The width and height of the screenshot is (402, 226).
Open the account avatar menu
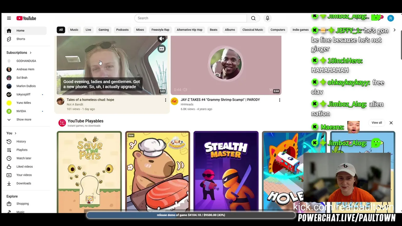[390, 18]
